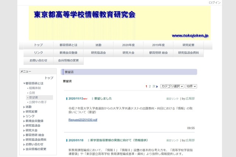Select 会則 in the sidebar
The image size is (236, 157).
click(32, 93)
